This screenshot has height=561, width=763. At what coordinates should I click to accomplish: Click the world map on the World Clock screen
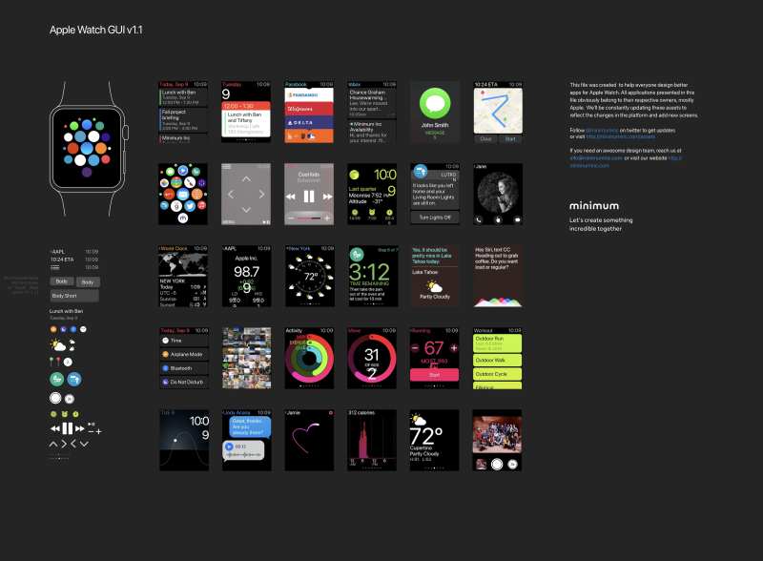(183, 264)
